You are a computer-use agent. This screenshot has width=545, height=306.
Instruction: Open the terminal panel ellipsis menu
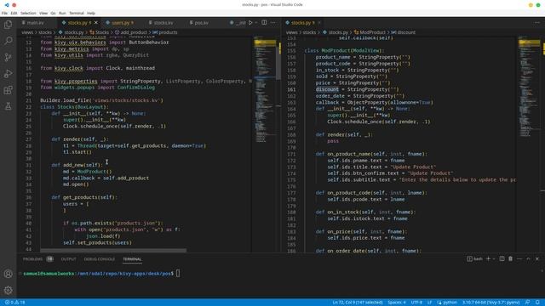[x=519, y=258]
